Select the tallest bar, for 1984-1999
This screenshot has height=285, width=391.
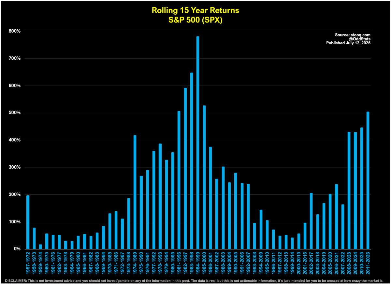click(x=198, y=143)
